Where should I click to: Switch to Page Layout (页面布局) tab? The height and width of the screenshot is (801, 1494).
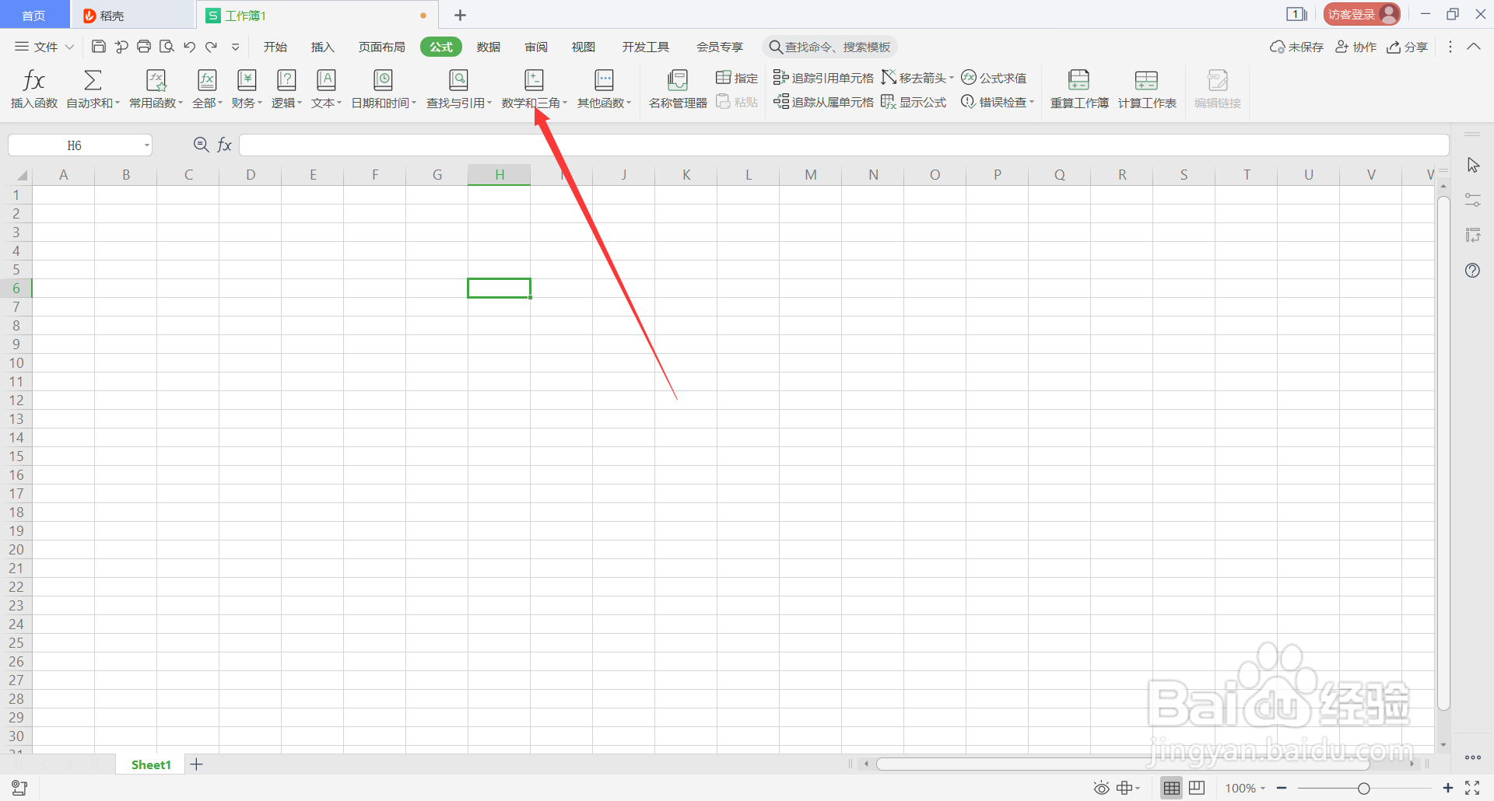pos(381,47)
